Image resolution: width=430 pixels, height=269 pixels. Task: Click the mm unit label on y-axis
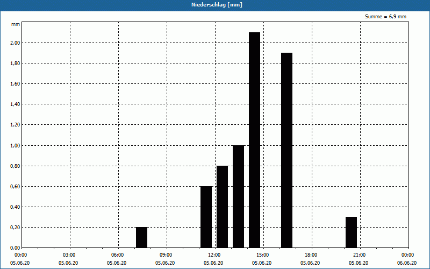pos(16,24)
